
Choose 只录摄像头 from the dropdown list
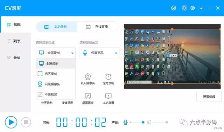pyautogui.click(x=56, y=84)
